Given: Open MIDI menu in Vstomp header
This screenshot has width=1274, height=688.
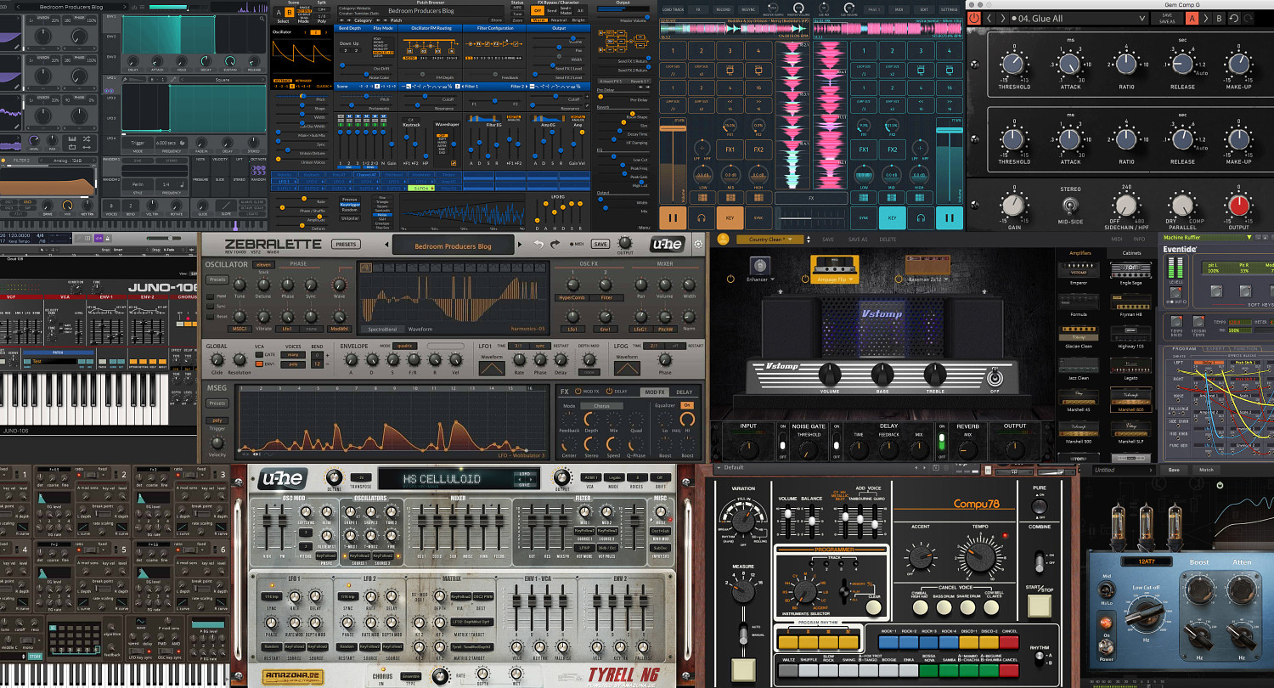Looking at the screenshot, I should pos(1117,240).
